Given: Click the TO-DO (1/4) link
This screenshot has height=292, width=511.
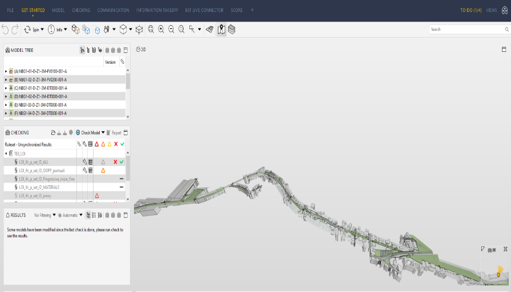Looking at the screenshot, I should point(471,10).
